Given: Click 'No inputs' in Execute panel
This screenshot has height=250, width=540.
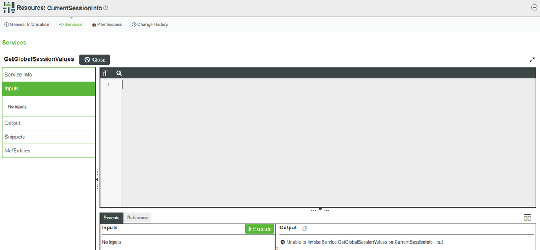Looking at the screenshot, I should tap(111, 242).
